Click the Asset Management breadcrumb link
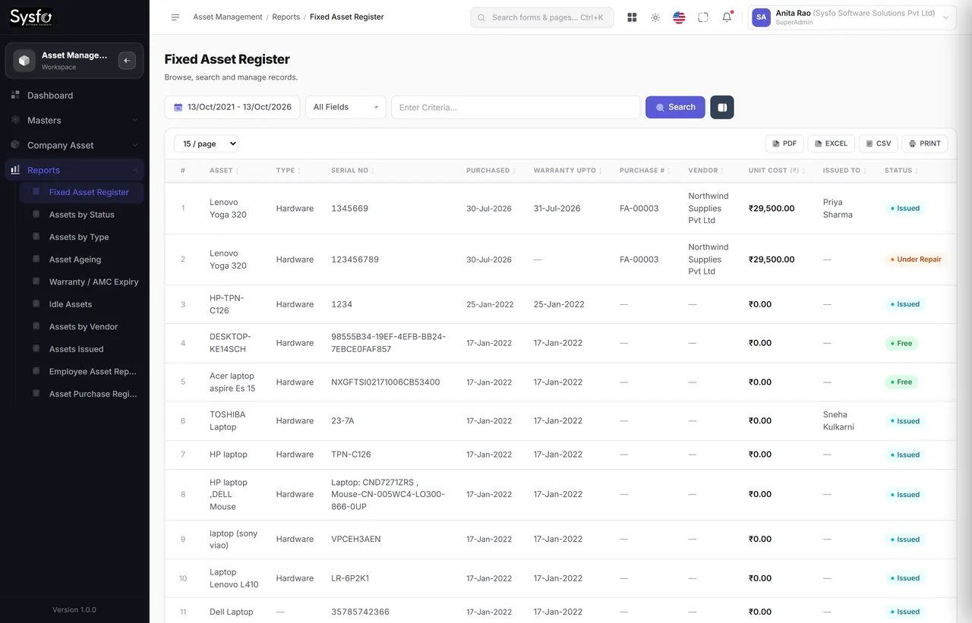972x623 pixels. 228,17
